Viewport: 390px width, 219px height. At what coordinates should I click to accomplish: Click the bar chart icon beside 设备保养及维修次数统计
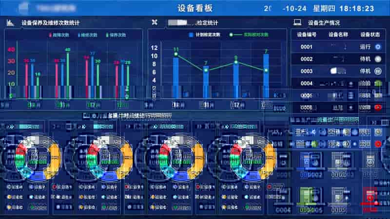click(x=10, y=23)
